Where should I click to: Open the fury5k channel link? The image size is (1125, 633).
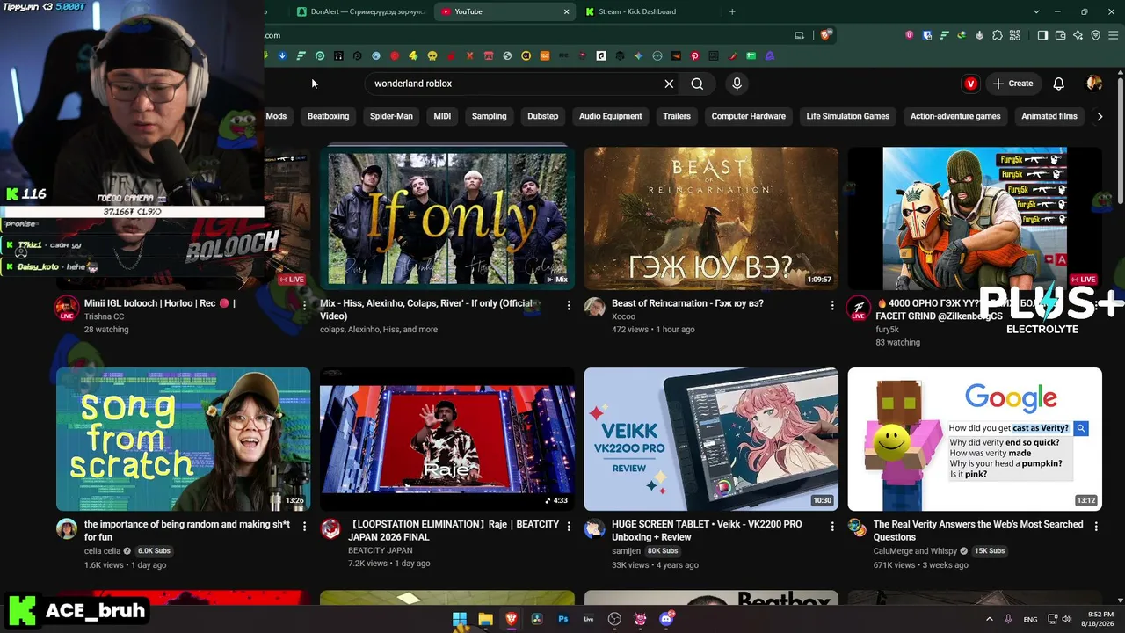tap(888, 330)
